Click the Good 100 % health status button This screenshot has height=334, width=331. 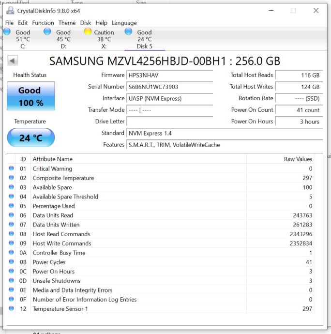coord(31,96)
